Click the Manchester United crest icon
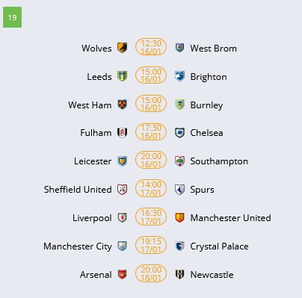This screenshot has width=302, height=298. click(179, 218)
